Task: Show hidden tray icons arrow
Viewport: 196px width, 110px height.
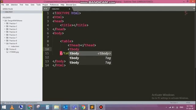Action: [166, 107]
